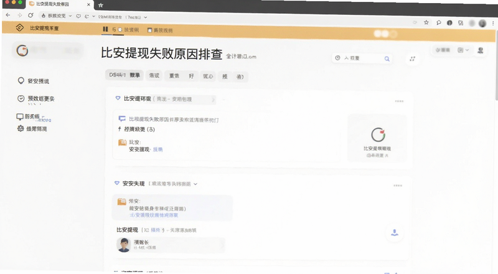This screenshot has height=274, width=498.
Task: Click the dark round extension icon
Action: click(x=449, y=23)
